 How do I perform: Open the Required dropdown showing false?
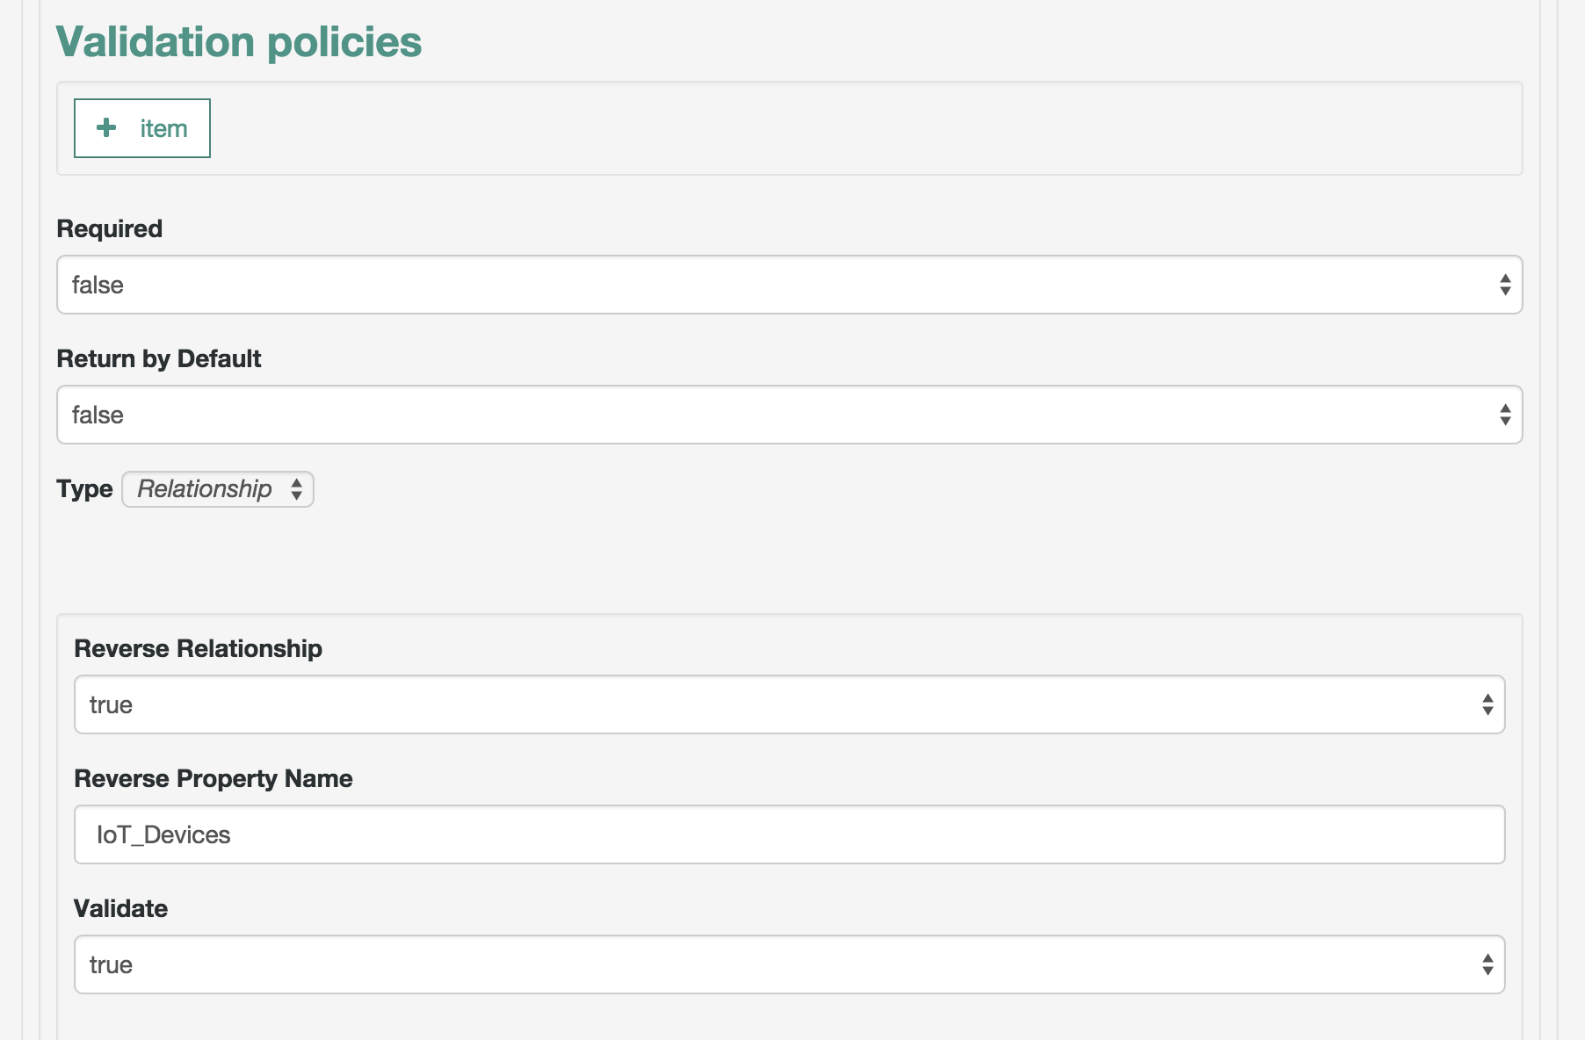pyautogui.click(x=789, y=285)
